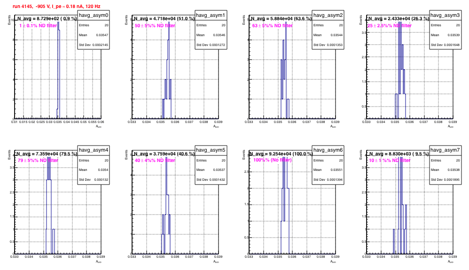Click Mean 0.03551 in havg_asym6 stats
This screenshot has height=270, width=469.
(x=328, y=170)
